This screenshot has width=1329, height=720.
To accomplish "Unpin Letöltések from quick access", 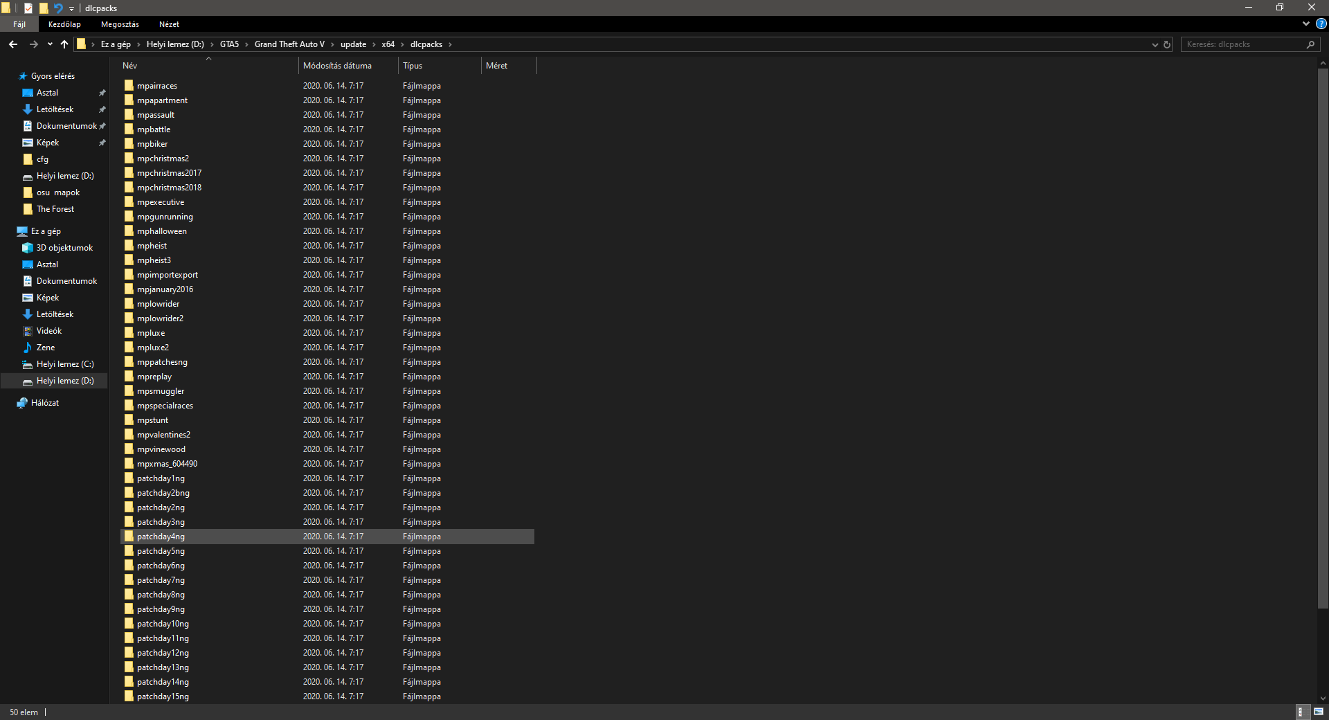I will 102,109.
